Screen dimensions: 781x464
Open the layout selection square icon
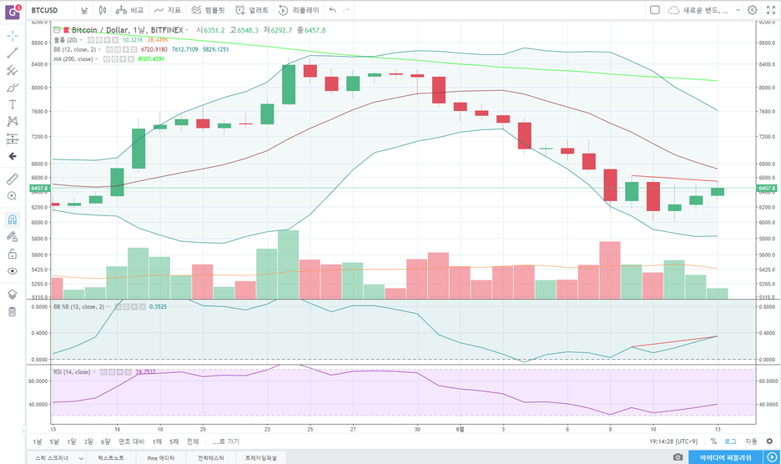(x=655, y=10)
